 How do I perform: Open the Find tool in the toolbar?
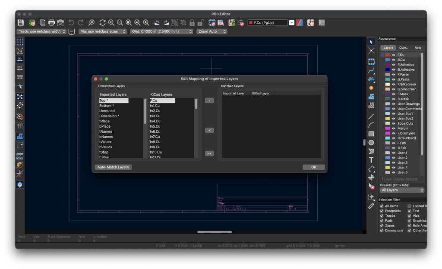[x=92, y=22]
